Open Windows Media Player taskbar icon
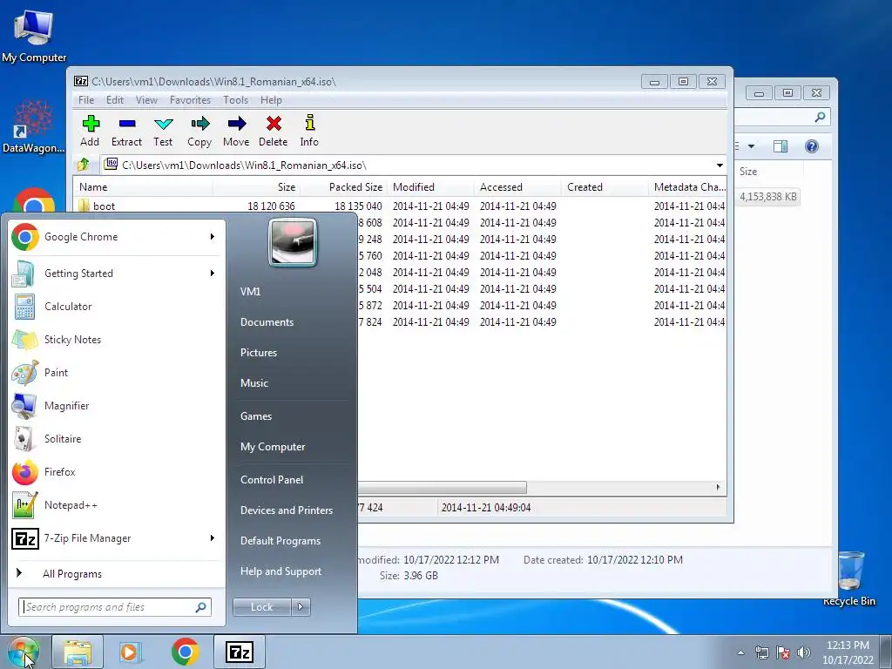Viewport: 892px width, 669px height. pyautogui.click(x=130, y=652)
